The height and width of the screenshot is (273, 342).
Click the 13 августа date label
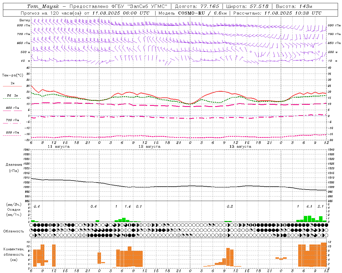click(240, 147)
